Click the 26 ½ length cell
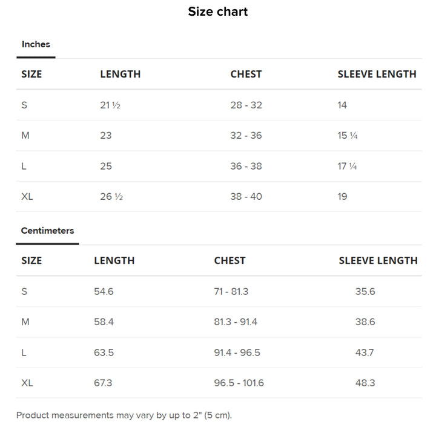 pos(111,196)
